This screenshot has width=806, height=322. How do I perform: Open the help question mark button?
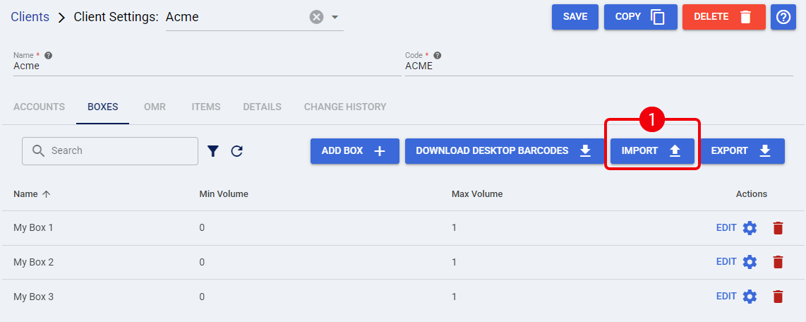pyautogui.click(x=783, y=17)
